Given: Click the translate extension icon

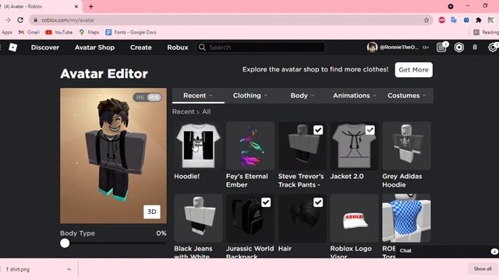Looking at the screenshot, I should [x=454, y=20].
